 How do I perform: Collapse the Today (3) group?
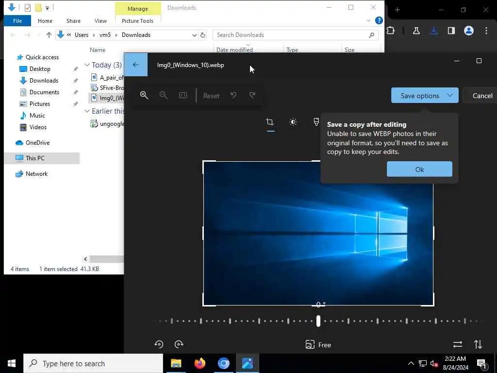(87, 65)
